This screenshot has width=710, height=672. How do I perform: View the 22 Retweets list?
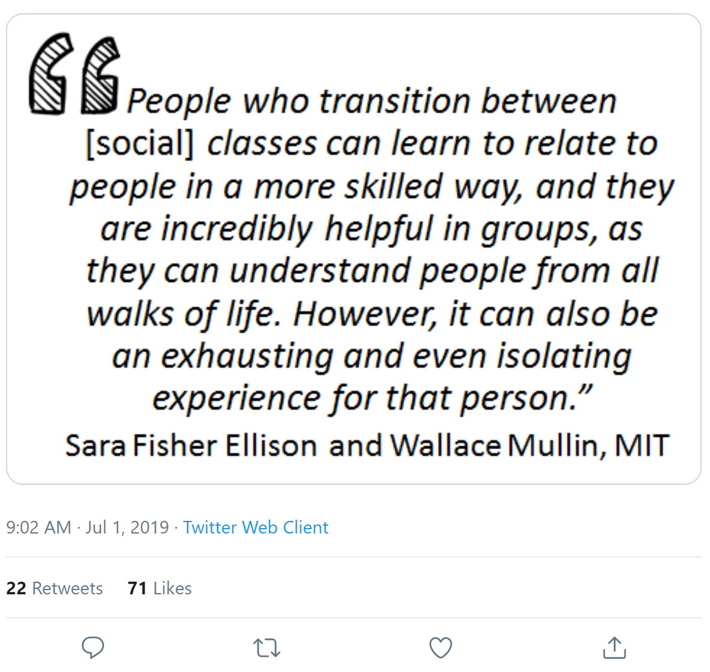54,588
